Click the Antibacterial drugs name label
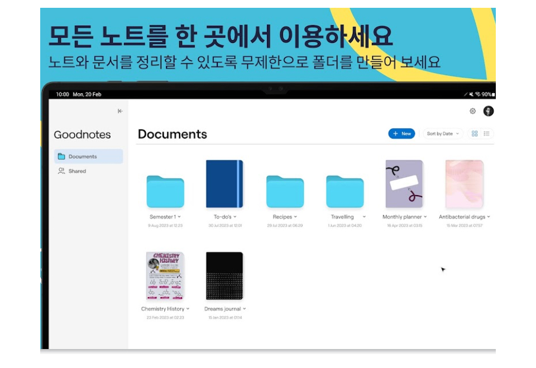 point(462,217)
